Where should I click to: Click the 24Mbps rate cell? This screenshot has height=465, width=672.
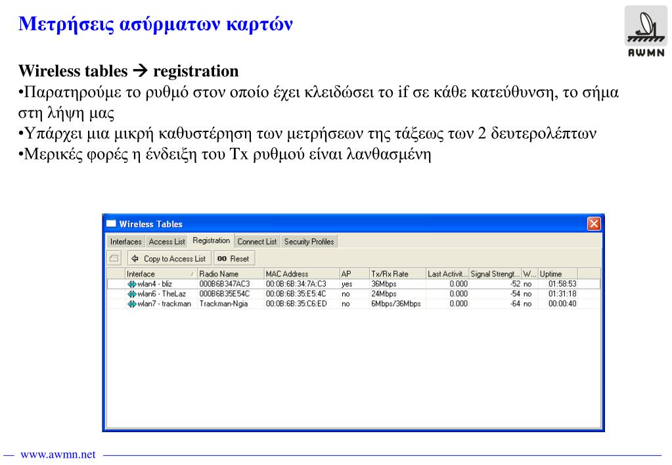(384, 294)
